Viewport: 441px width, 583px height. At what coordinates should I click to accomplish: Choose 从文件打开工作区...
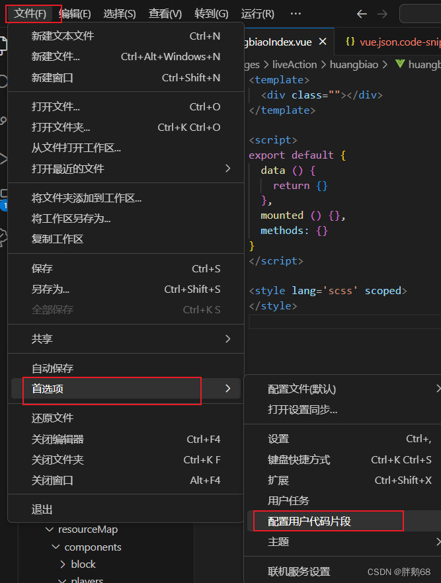[x=126, y=148]
